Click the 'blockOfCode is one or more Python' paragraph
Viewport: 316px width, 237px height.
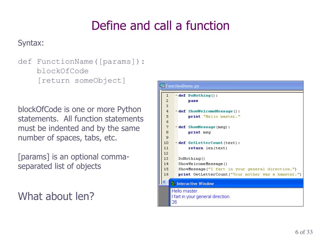[x=81, y=123]
